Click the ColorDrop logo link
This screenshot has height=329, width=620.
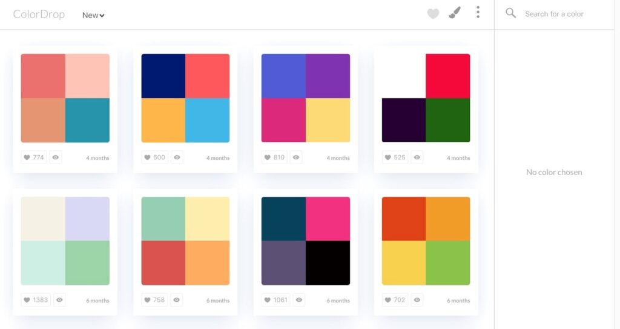pyautogui.click(x=39, y=15)
